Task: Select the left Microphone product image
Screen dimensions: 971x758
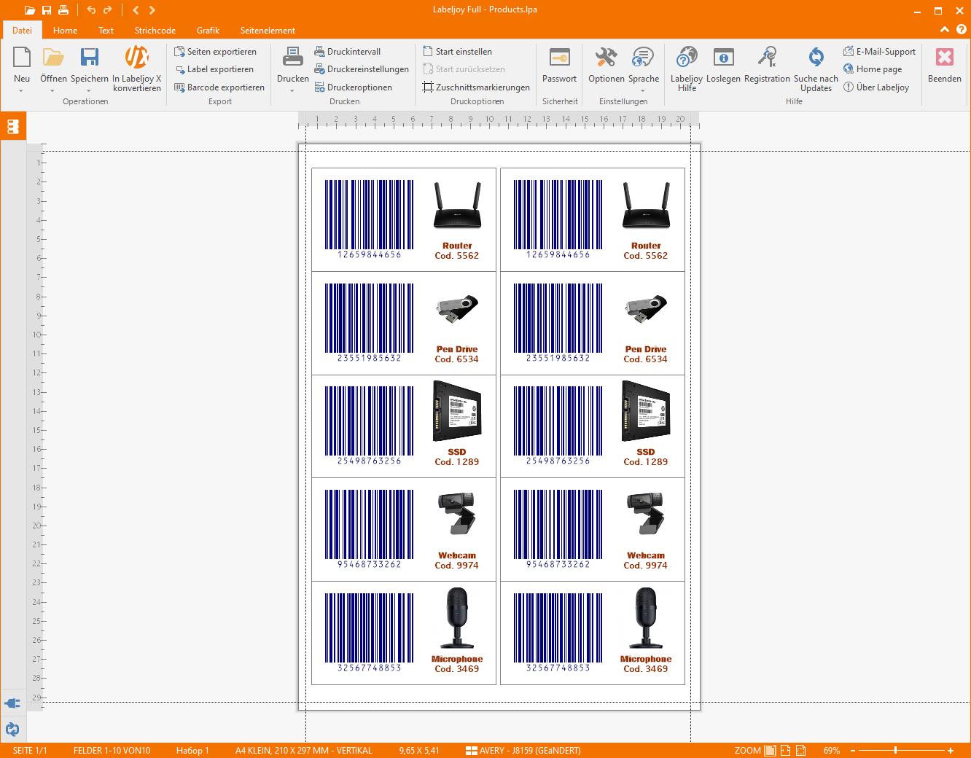Action: [x=457, y=619]
